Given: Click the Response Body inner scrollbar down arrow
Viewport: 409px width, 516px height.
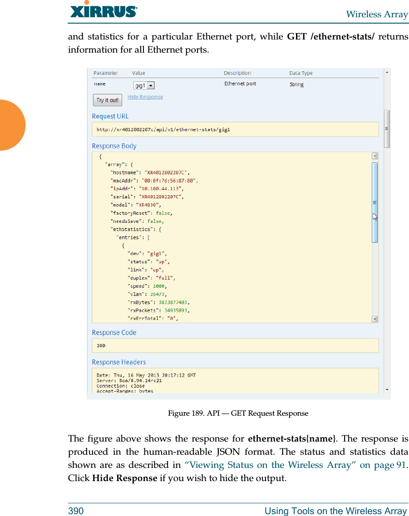Looking at the screenshot, I should 375,319.
